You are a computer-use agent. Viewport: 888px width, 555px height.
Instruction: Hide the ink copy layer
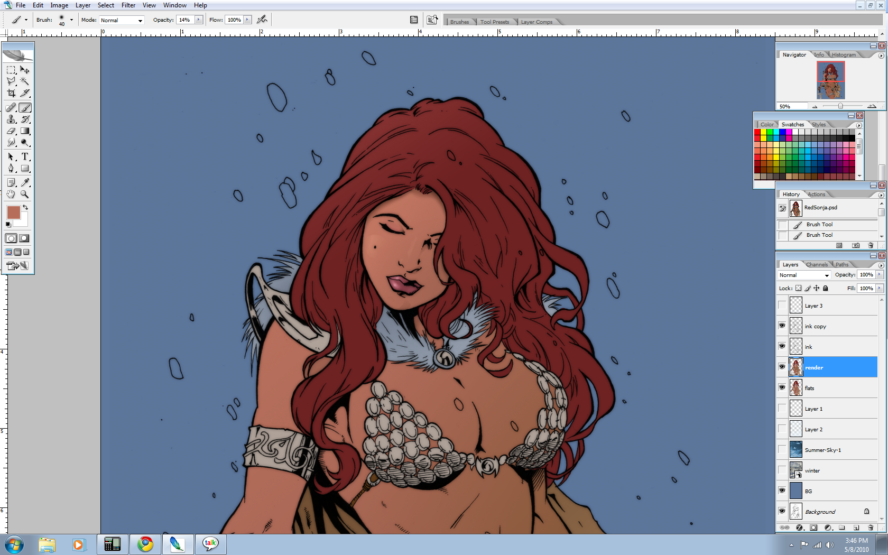pyautogui.click(x=782, y=326)
